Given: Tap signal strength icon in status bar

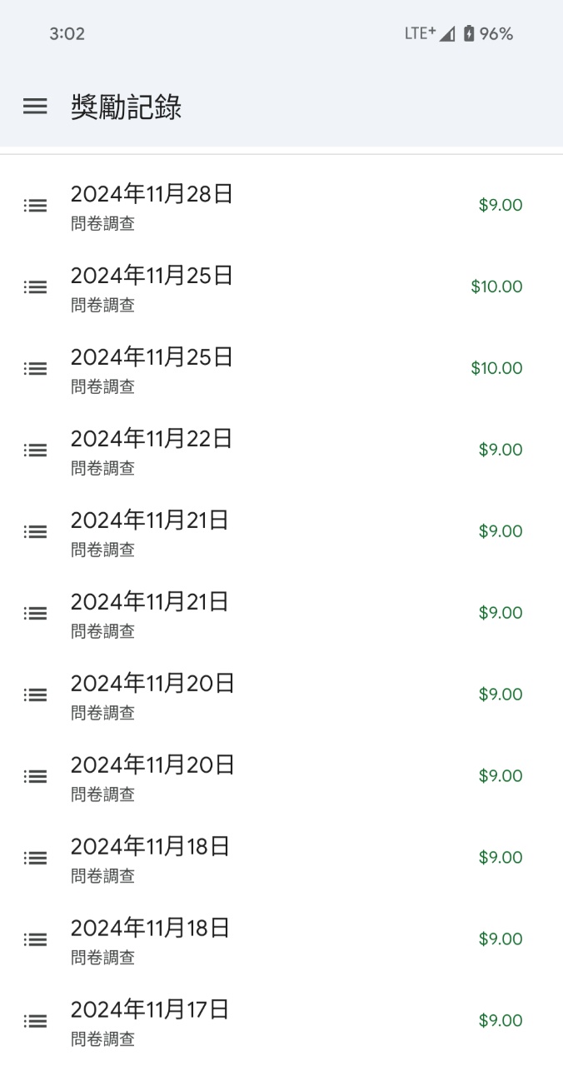Looking at the screenshot, I should [x=447, y=34].
